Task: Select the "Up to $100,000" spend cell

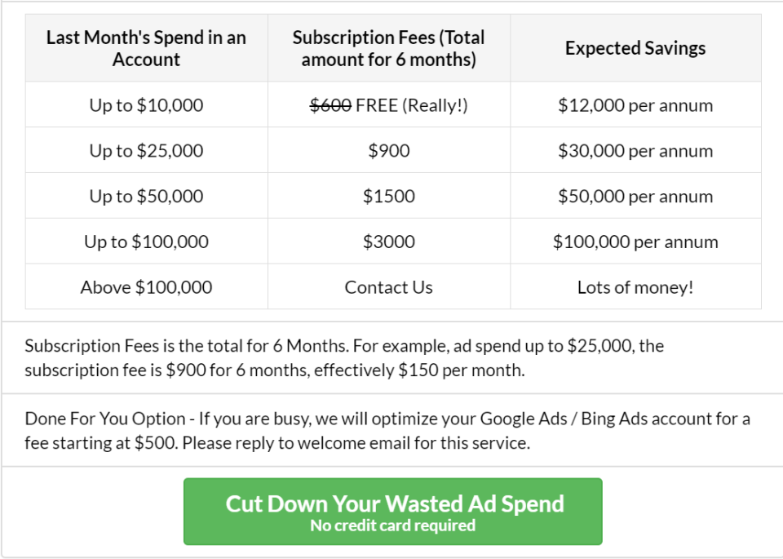Action: tap(146, 242)
